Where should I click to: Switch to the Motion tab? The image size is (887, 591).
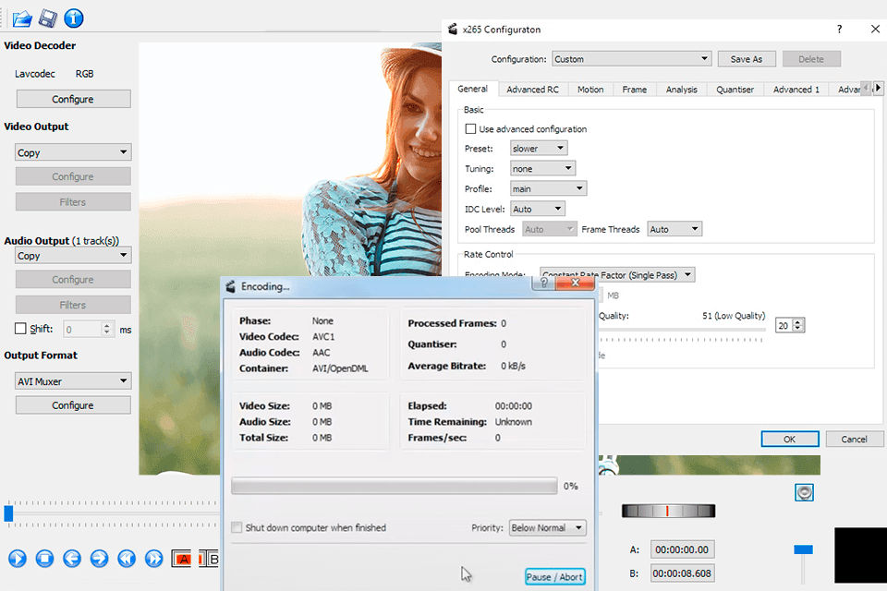pos(589,89)
